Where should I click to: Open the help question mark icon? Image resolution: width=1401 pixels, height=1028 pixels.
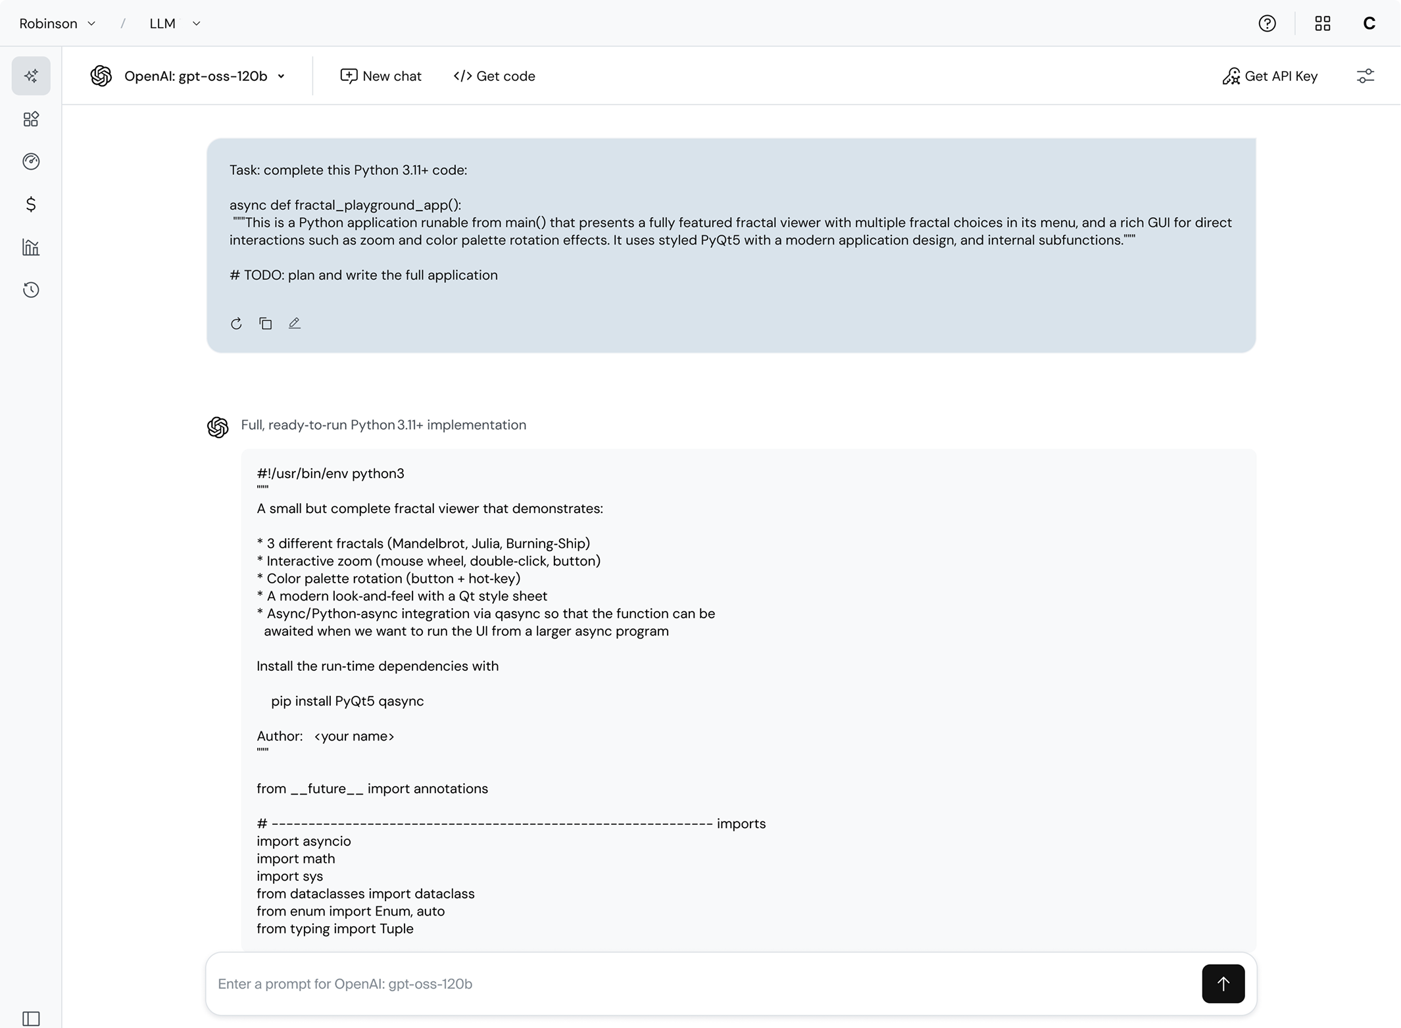click(1267, 24)
